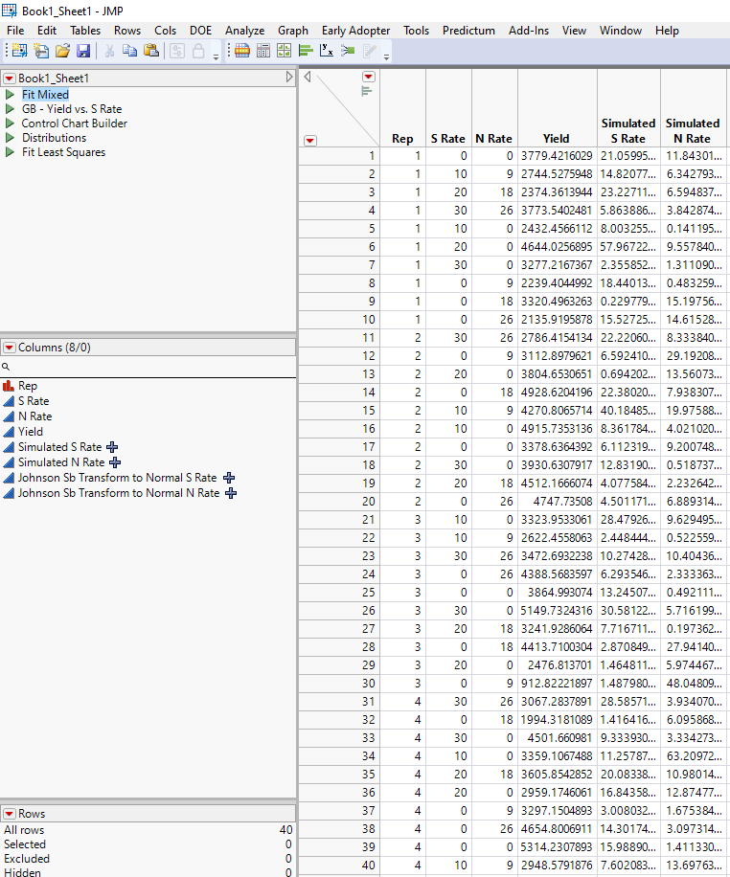Select Johnson Sb Transform to Normal N Rate column
This screenshot has height=877, width=730.
click(x=119, y=493)
